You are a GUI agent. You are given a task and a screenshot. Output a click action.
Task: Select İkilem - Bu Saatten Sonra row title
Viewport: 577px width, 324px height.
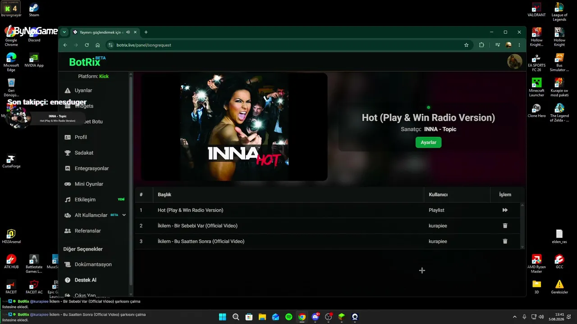201,241
